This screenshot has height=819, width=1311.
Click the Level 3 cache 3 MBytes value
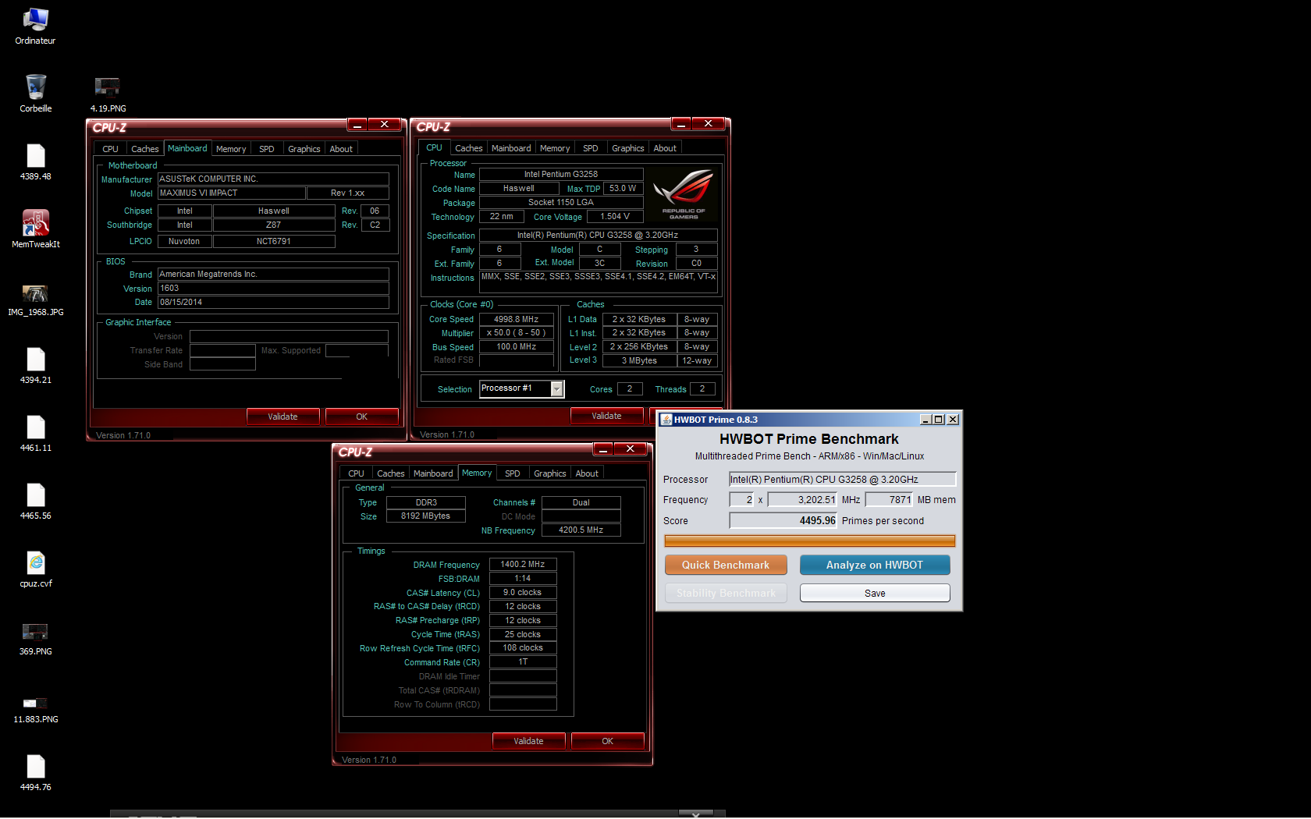pos(639,360)
